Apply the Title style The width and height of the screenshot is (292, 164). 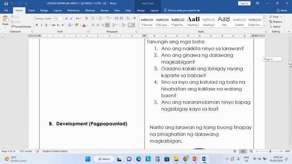[224, 21]
